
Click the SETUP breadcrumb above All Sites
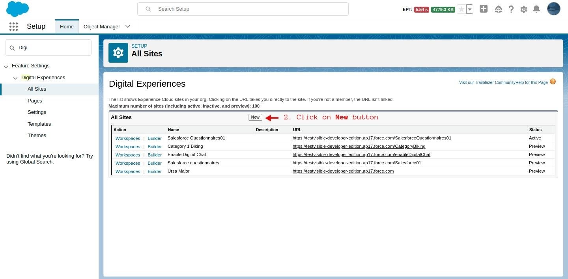pos(139,46)
